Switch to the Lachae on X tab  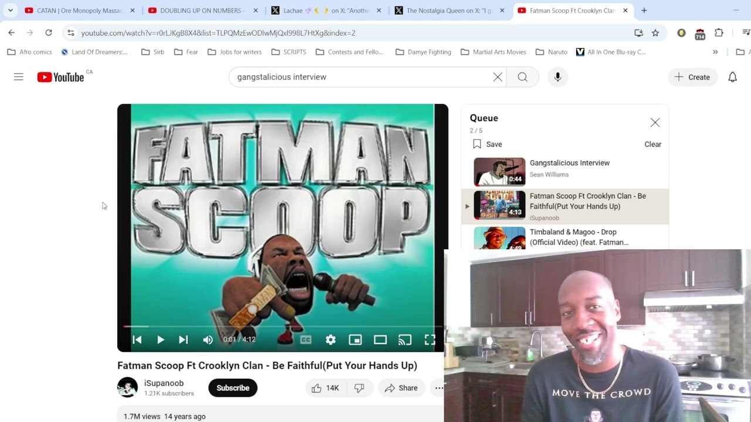click(x=326, y=11)
